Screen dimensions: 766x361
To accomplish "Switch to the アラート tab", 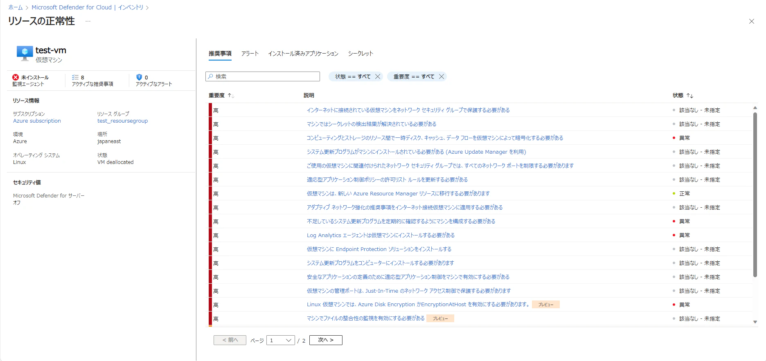I will tap(250, 54).
